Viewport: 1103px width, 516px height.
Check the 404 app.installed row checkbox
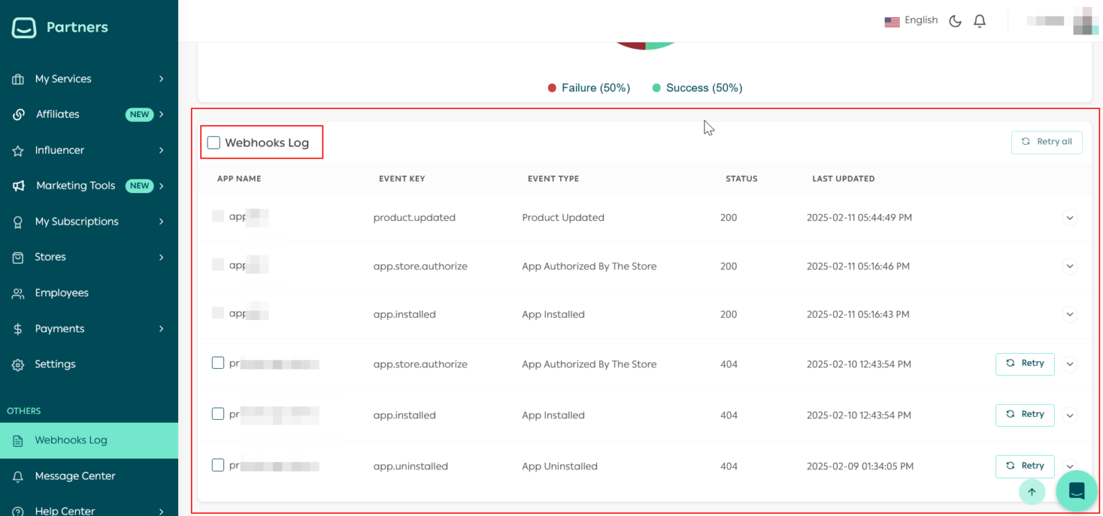click(218, 414)
